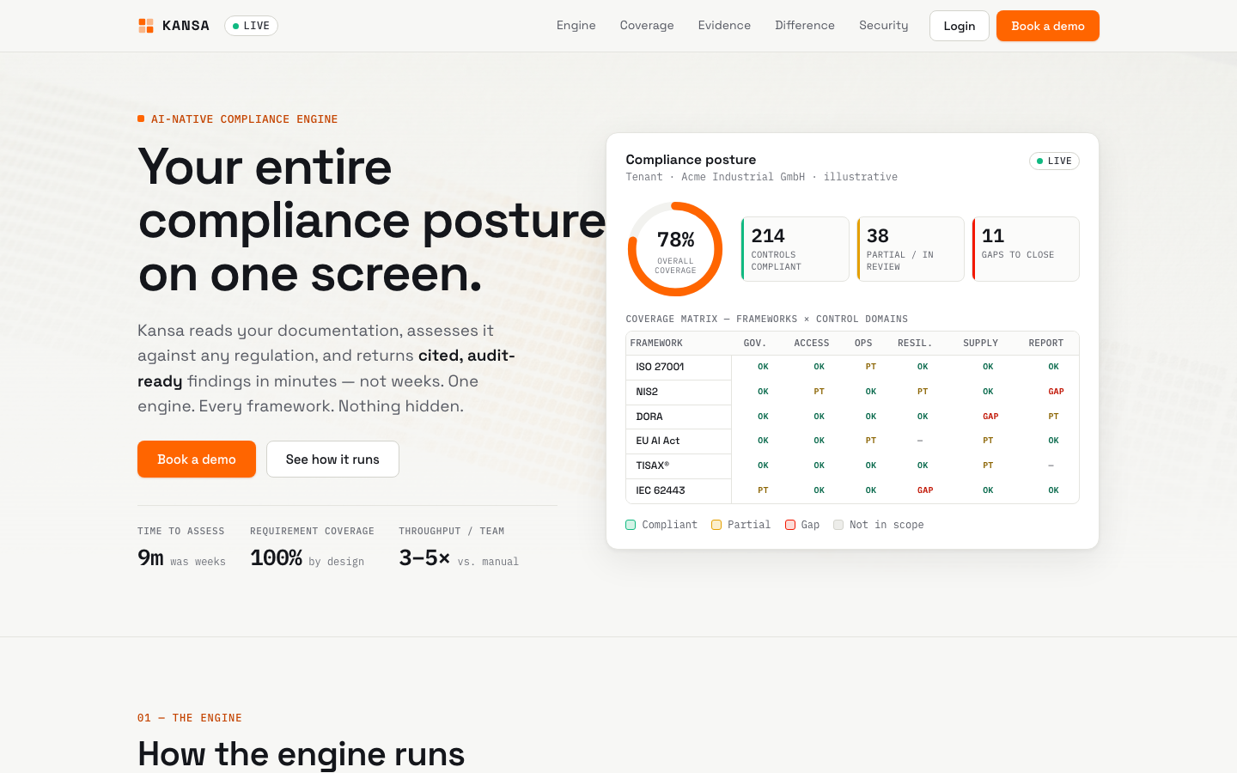Click Book a demo in the header
Screen dimensions: 1237x773
point(1048,26)
